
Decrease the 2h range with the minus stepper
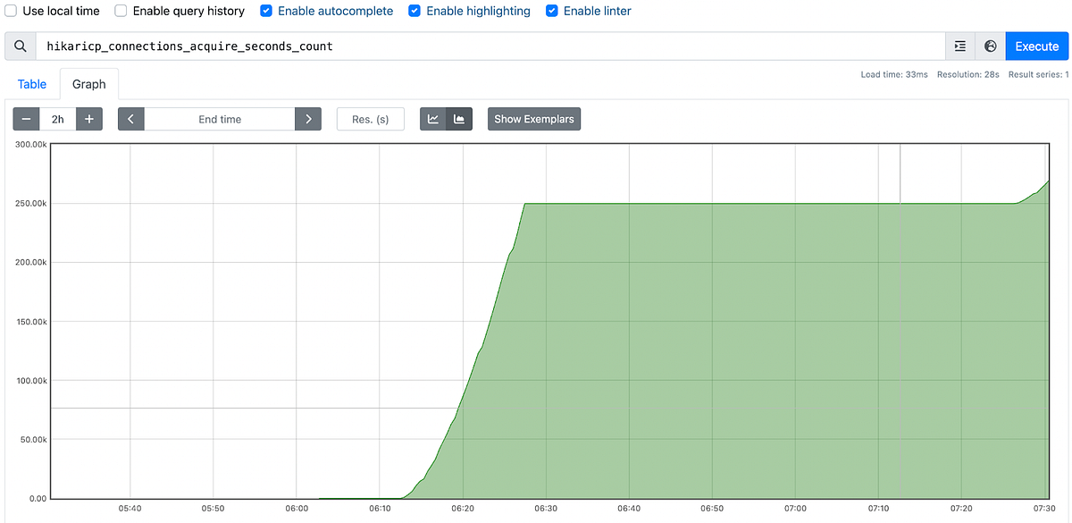click(25, 118)
